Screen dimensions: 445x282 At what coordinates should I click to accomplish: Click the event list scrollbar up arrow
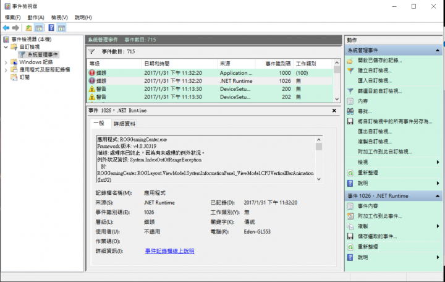pyautogui.click(x=337, y=62)
